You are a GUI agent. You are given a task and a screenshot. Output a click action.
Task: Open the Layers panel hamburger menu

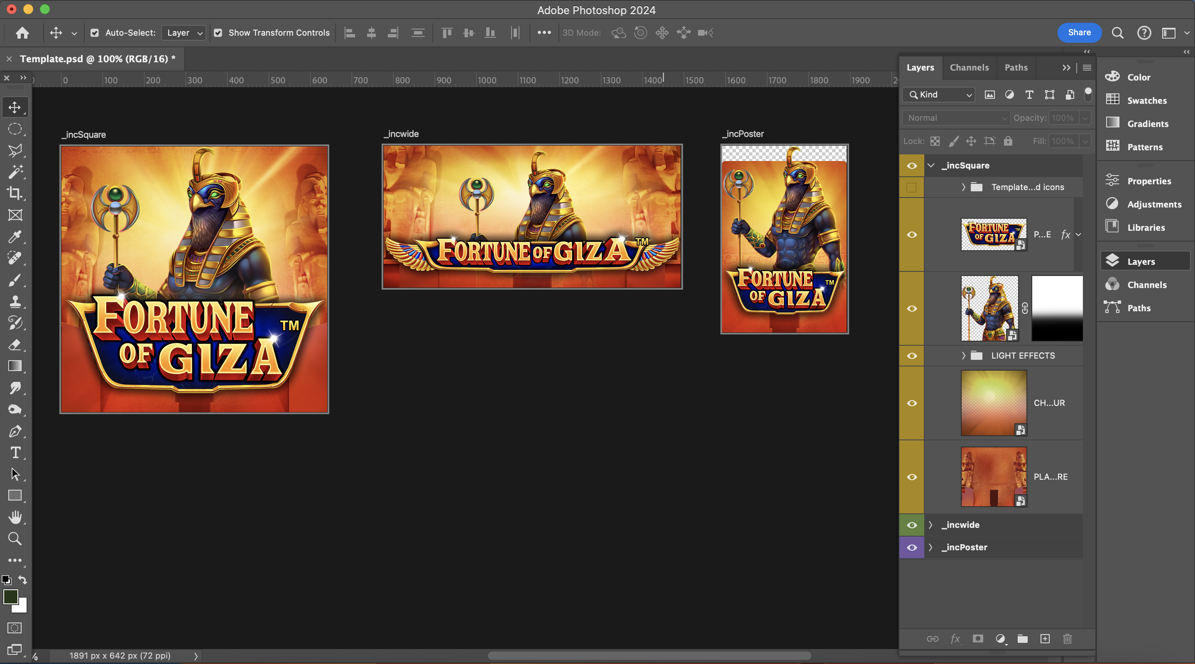[1087, 68]
